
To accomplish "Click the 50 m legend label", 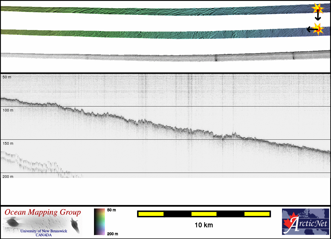I will click(x=111, y=210).
